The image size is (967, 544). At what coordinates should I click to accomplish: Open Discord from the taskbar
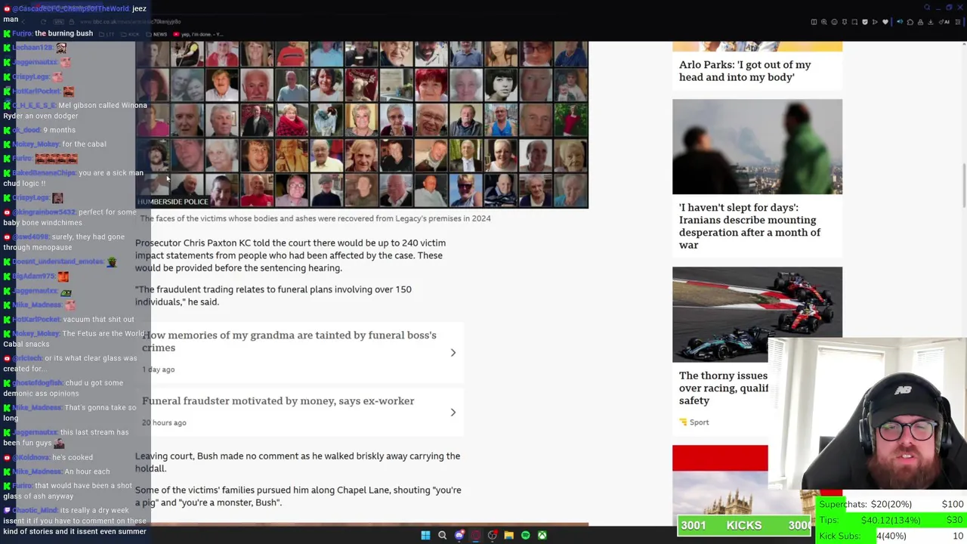[459, 535]
